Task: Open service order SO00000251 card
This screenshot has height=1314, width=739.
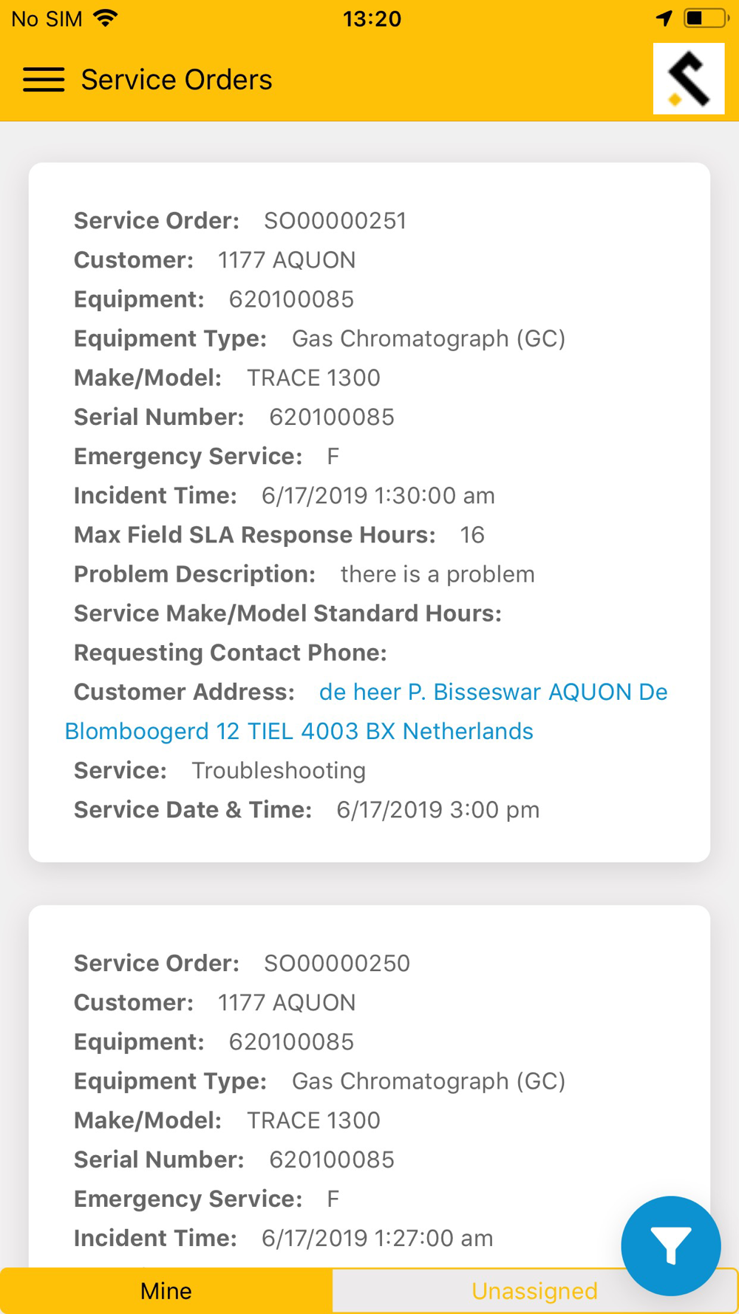Action: pos(335,221)
